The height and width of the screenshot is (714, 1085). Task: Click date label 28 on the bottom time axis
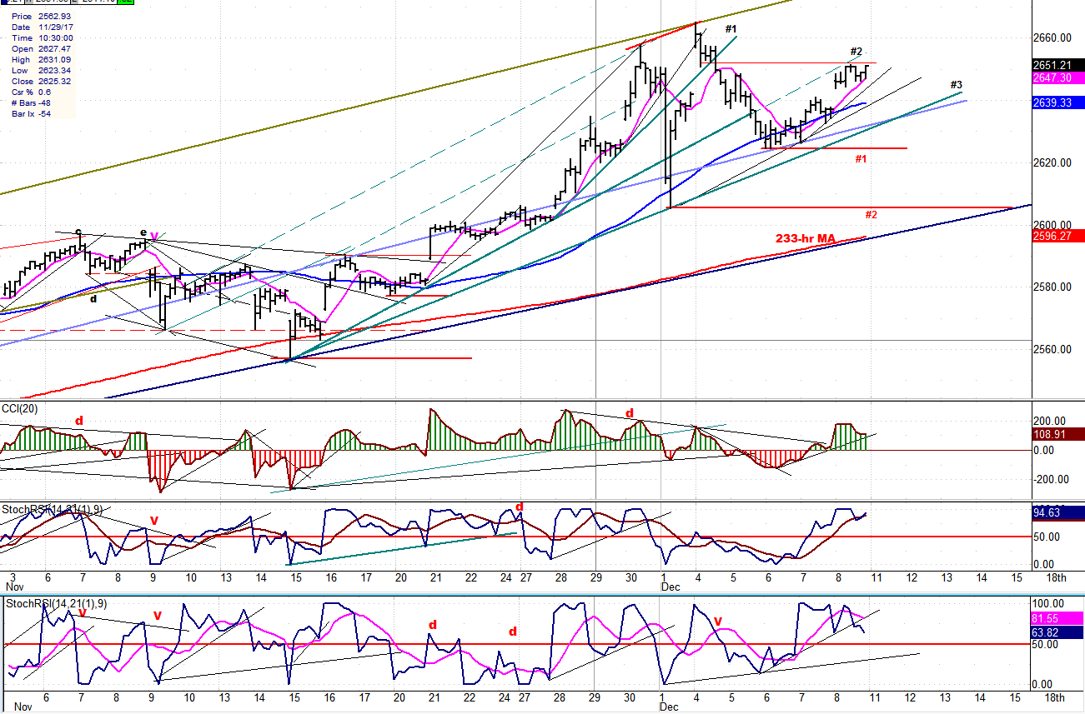pos(560,697)
